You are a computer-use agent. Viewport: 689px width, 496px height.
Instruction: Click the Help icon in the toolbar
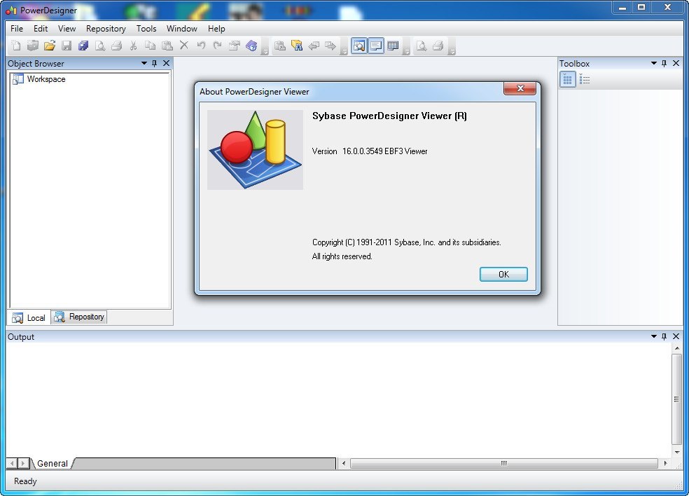[251, 46]
